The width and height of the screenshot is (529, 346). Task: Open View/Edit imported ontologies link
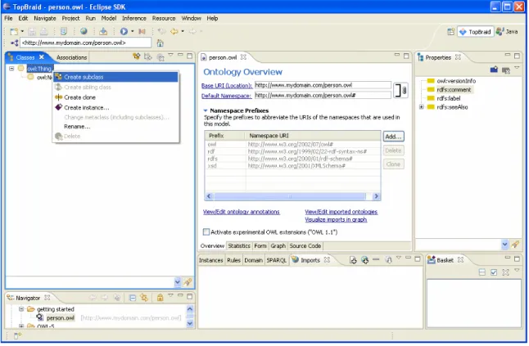coord(341,212)
